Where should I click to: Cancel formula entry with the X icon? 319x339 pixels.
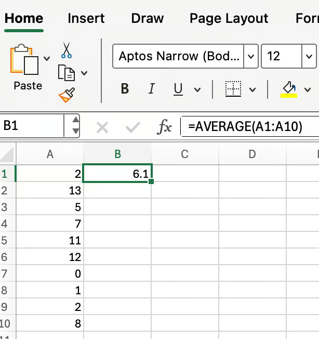click(102, 127)
